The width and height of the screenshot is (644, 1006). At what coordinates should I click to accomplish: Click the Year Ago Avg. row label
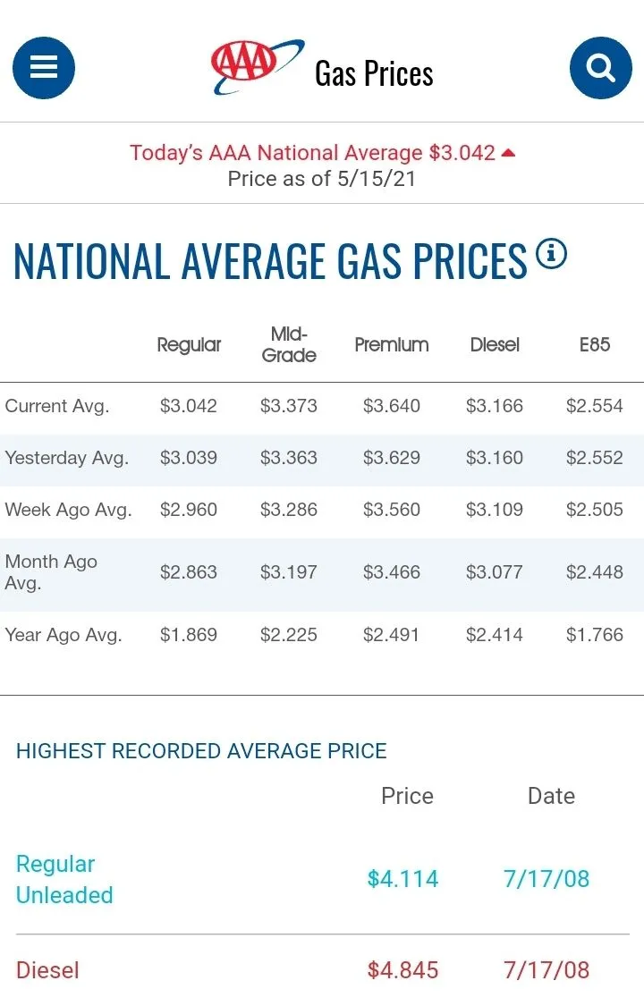click(x=64, y=635)
